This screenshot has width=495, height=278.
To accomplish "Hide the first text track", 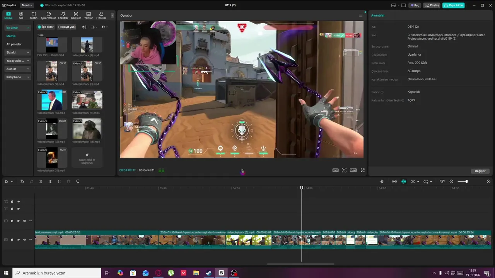I will click(x=18, y=202).
